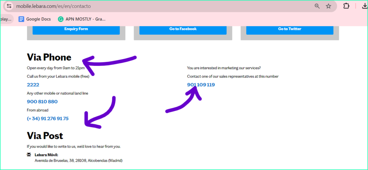The width and height of the screenshot is (368, 170).
Task: Open the zoom magnifier icon in address bar
Action: (x=317, y=6)
